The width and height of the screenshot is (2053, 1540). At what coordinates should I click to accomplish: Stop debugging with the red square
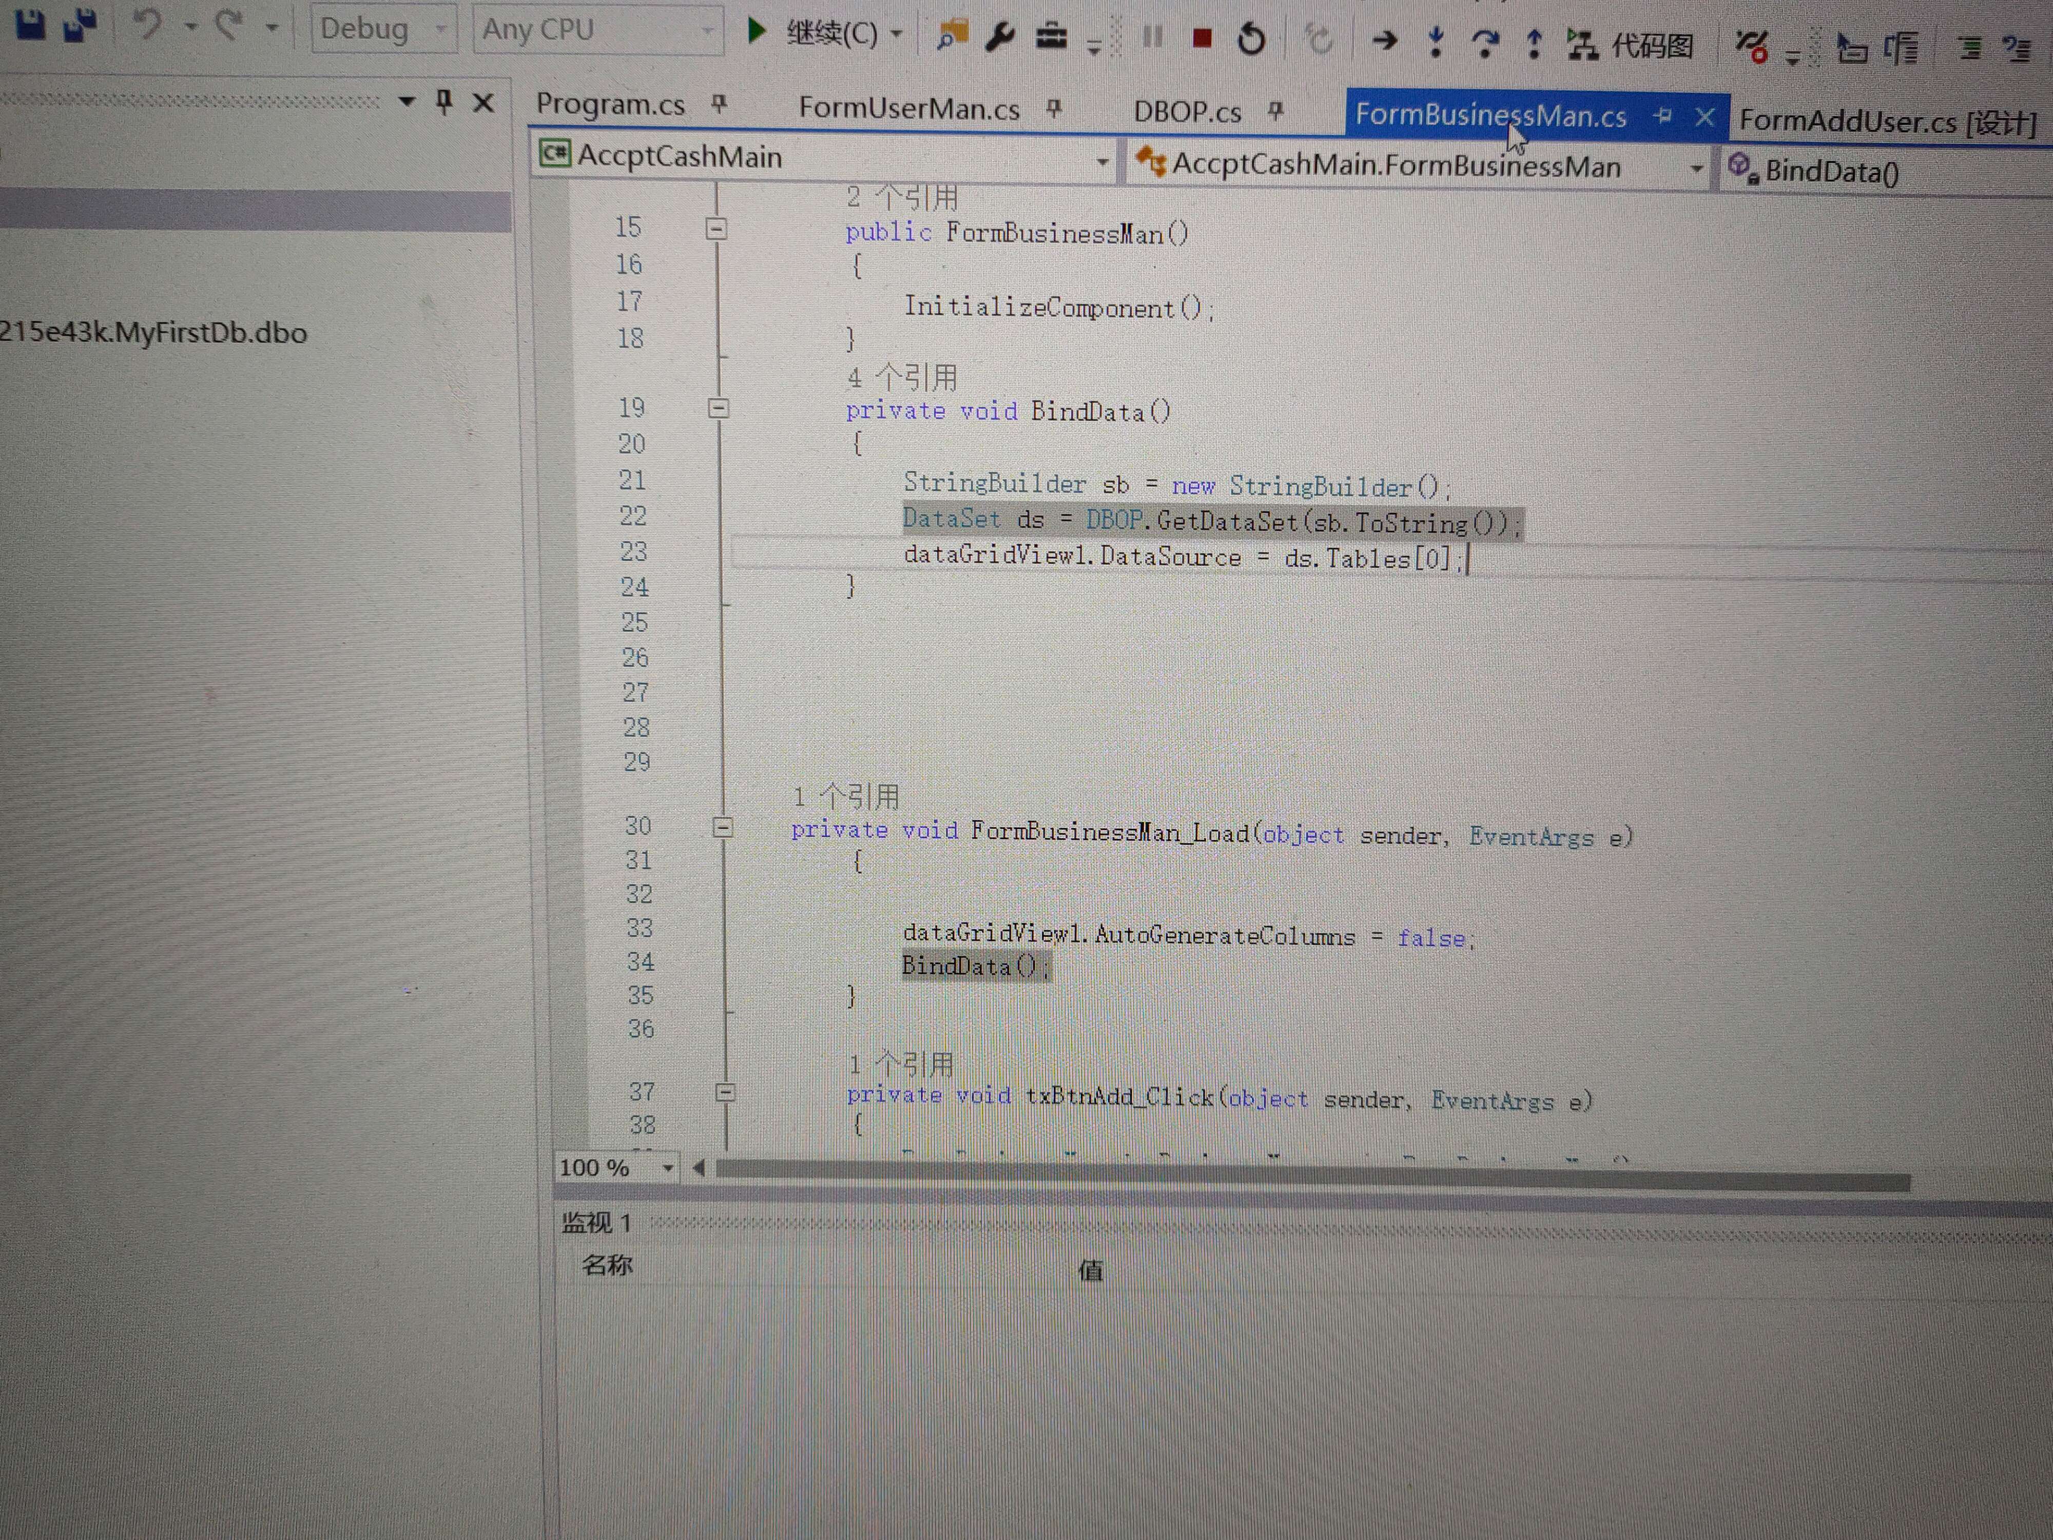[x=1202, y=38]
